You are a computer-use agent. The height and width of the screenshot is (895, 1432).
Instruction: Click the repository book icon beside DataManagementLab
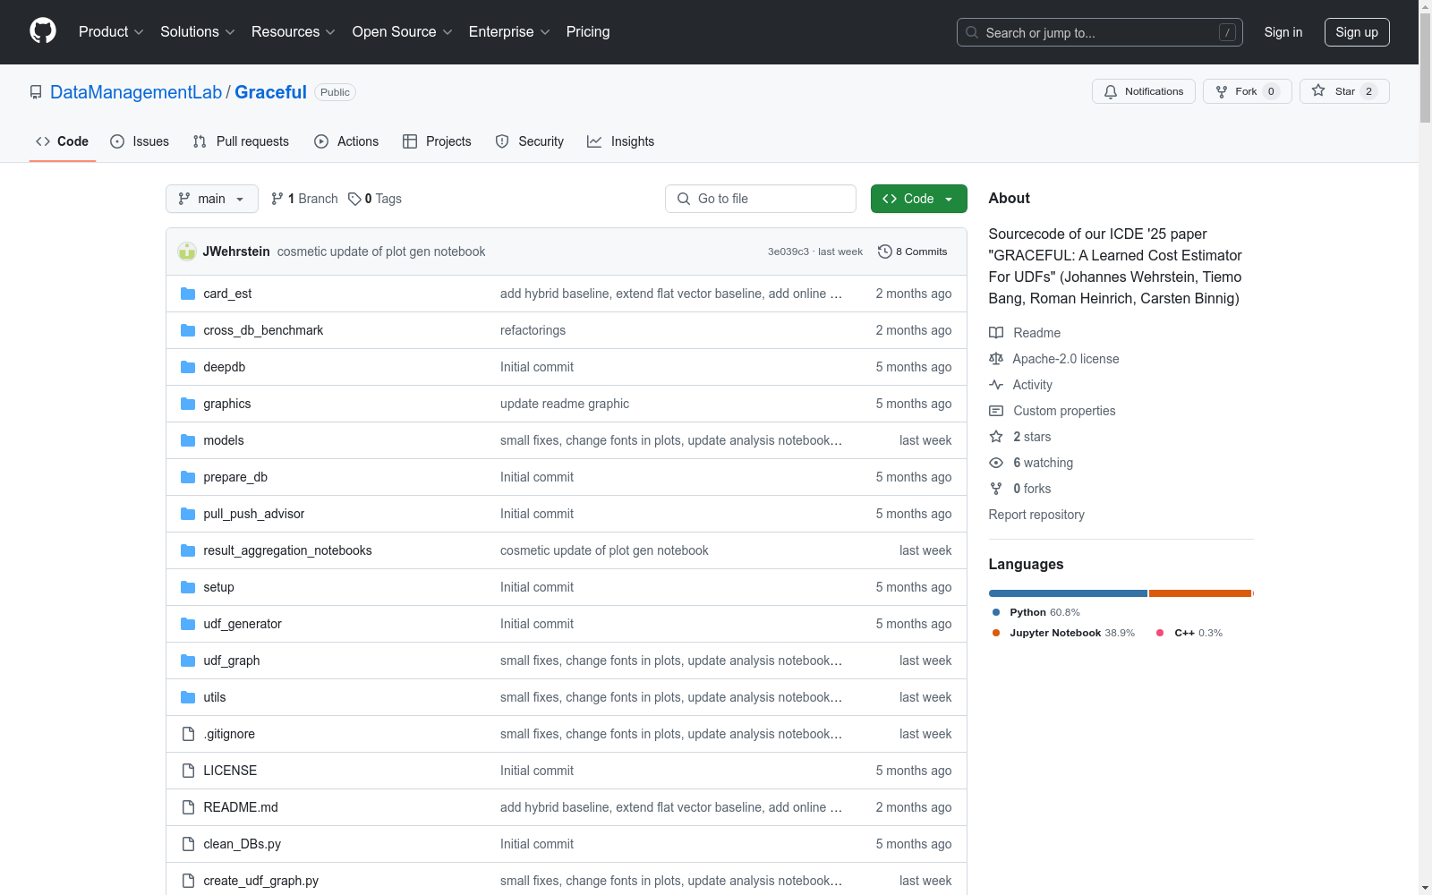pyautogui.click(x=36, y=92)
